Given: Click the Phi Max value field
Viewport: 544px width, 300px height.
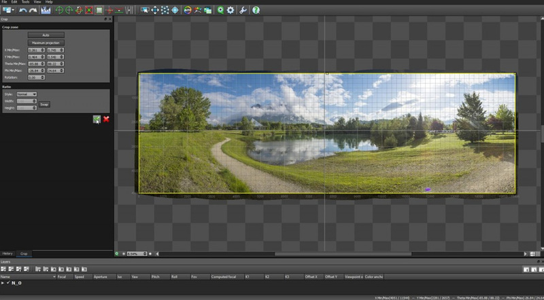Looking at the screenshot, I should (56, 71).
